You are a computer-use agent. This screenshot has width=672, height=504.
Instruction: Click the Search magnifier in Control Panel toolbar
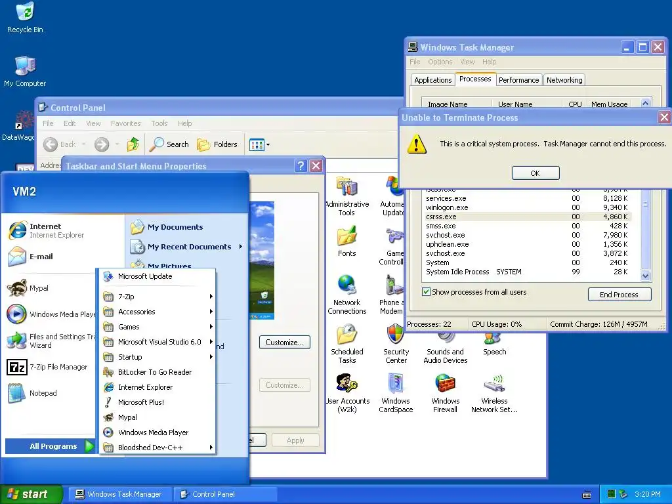pyautogui.click(x=169, y=144)
